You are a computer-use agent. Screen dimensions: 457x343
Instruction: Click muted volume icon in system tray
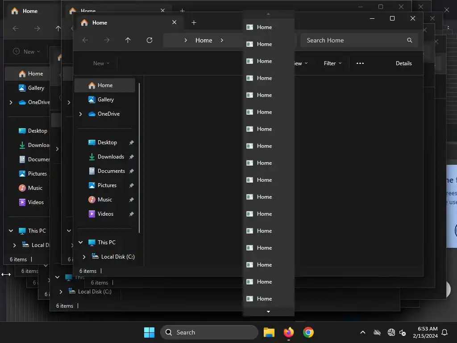[x=403, y=332]
